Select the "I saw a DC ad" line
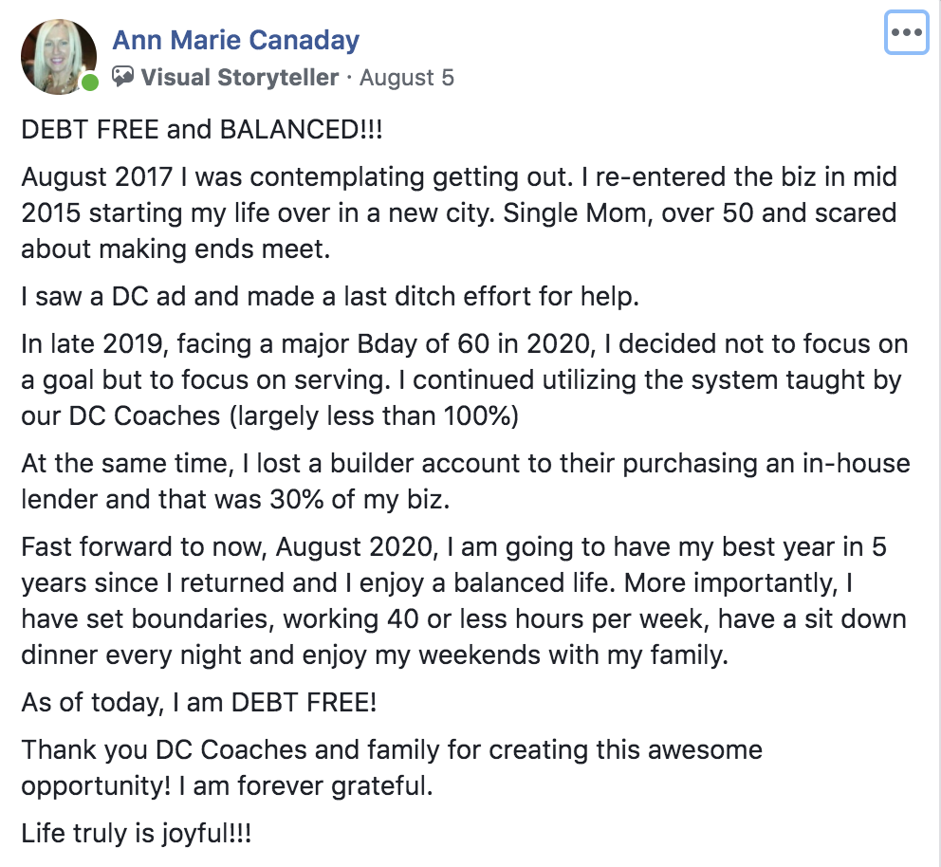The height and width of the screenshot is (867, 941). pyautogui.click(x=330, y=296)
